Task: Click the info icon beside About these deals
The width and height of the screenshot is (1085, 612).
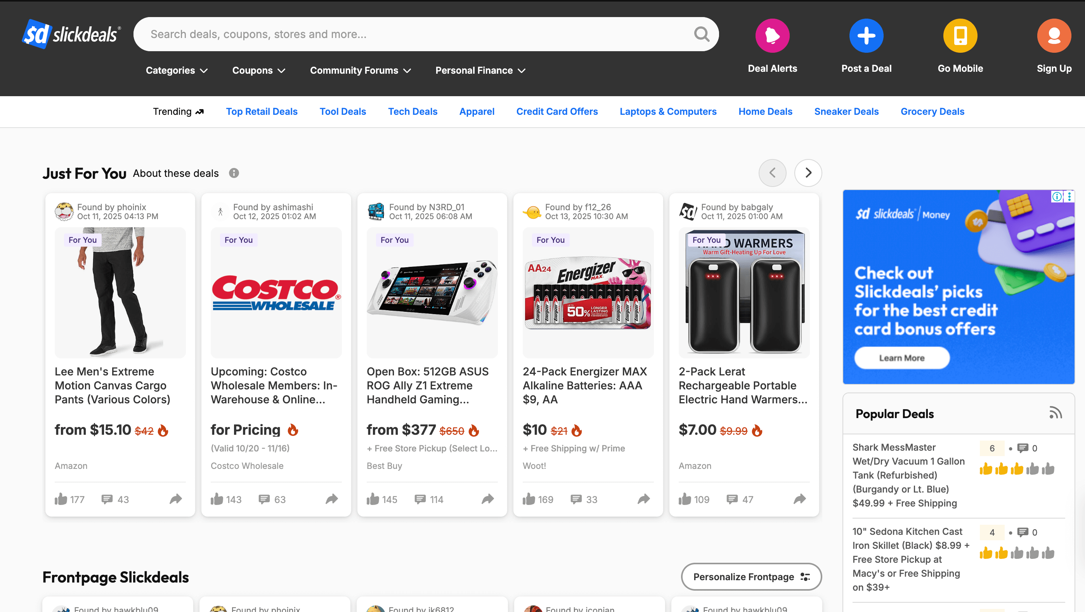Action: pyautogui.click(x=234, y=173)
